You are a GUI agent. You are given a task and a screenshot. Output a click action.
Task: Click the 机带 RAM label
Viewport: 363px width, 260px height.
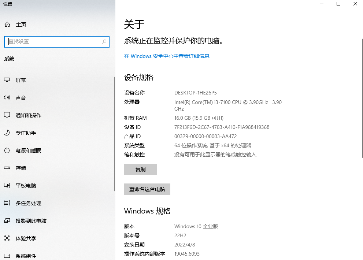tap(136, 118)
